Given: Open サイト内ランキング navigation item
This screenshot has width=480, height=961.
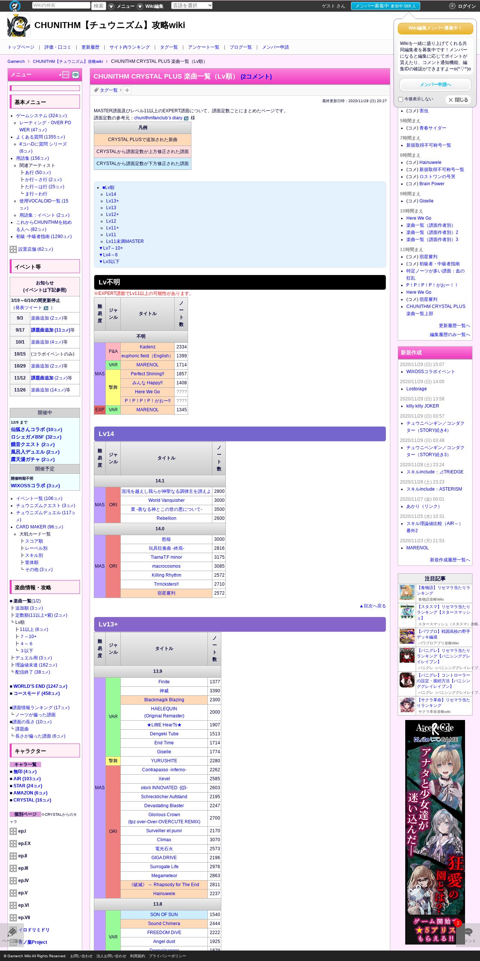Looking at the screenshot, I should click(129, 47).
